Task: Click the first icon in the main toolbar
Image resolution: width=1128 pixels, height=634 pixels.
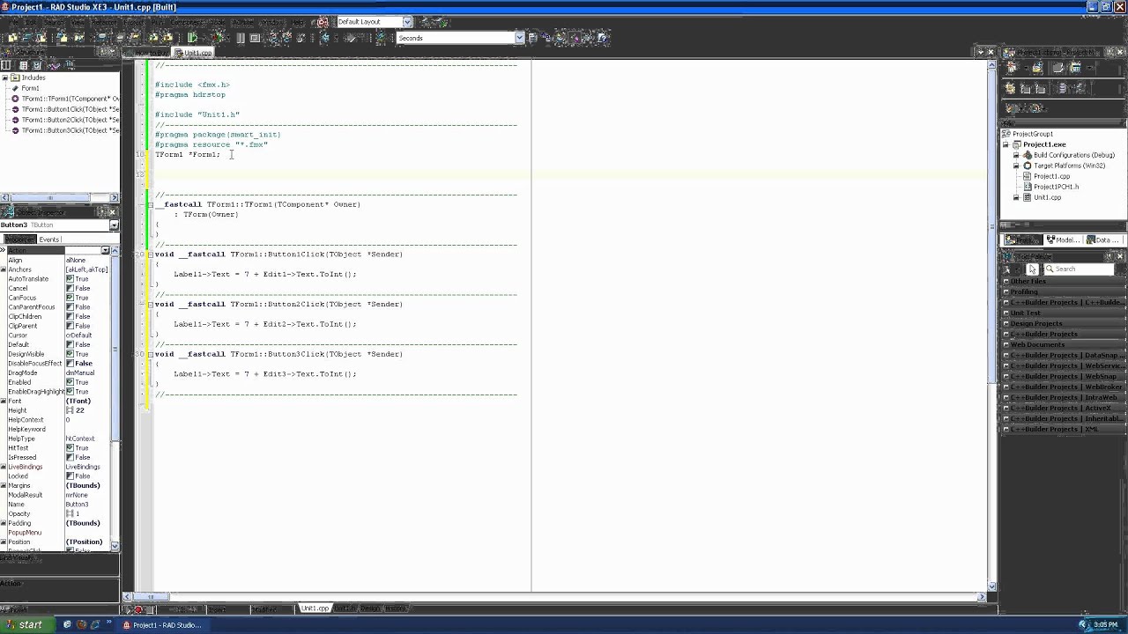Action: pyautogui.click(x=11, y=38)
